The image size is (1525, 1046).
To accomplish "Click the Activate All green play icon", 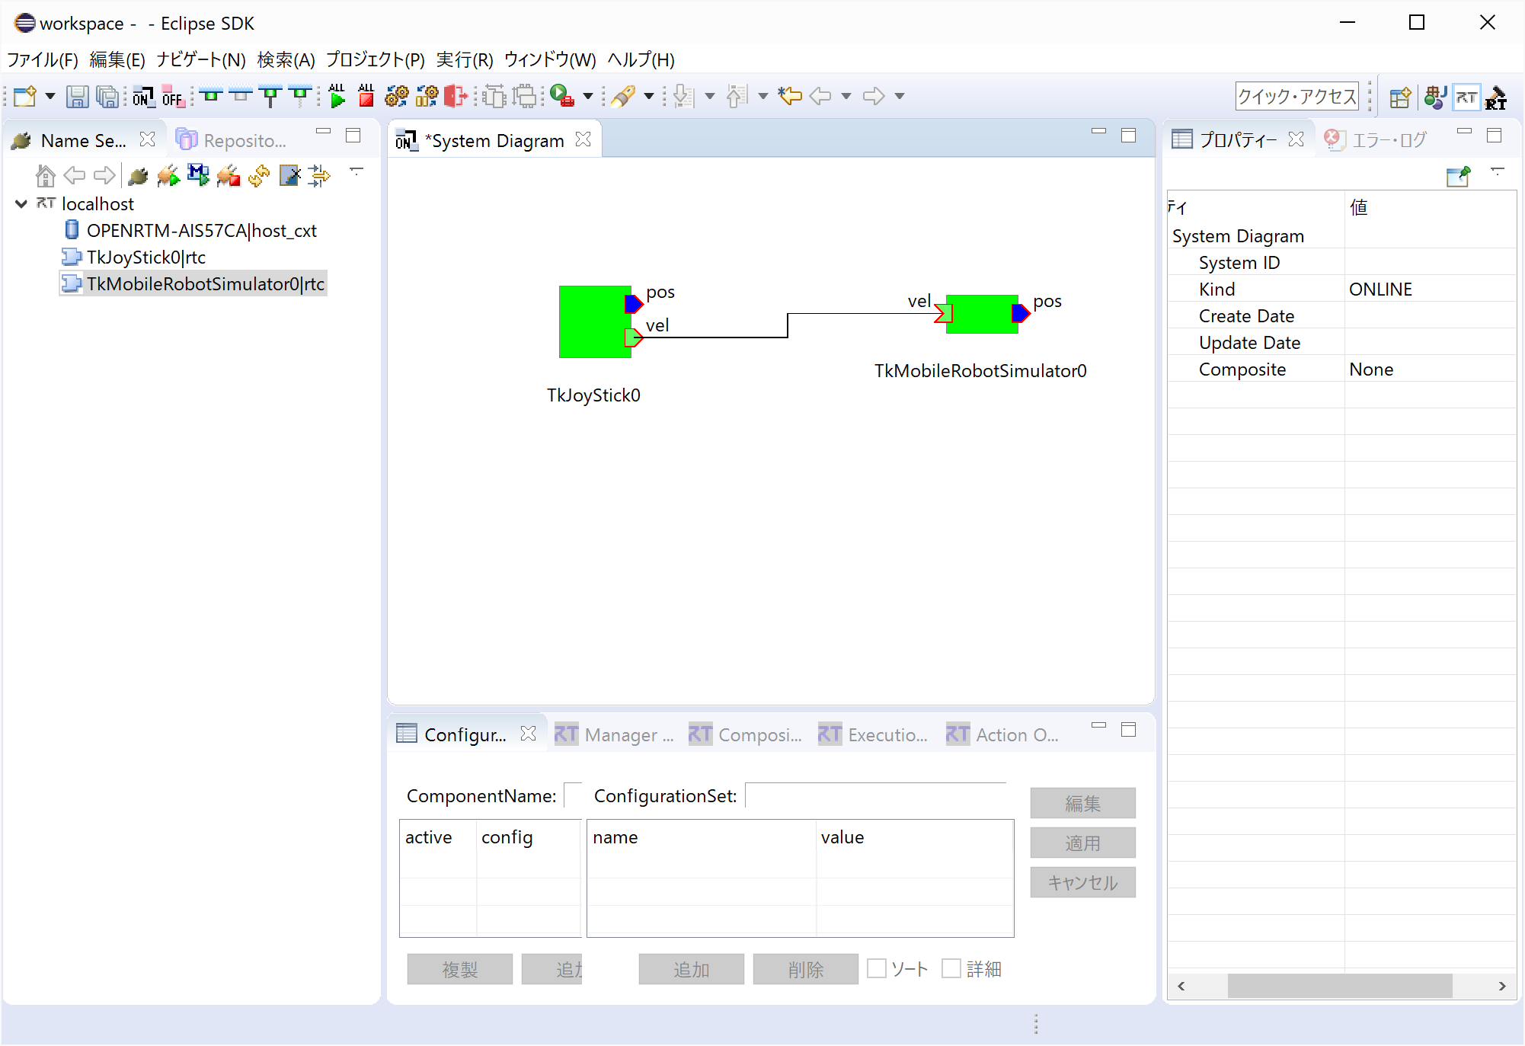I will click(337, 96).
